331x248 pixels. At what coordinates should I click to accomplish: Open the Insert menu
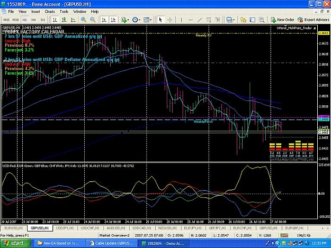pyautogui.click(x=35, y=12)
